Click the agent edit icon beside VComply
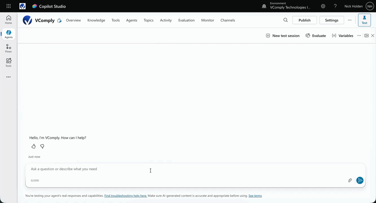This screenshot has height=203, width=376. click(x=59, y=20)
